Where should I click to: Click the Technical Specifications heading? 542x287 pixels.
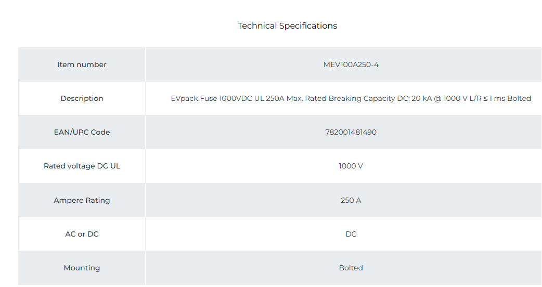tap(287, 26)
